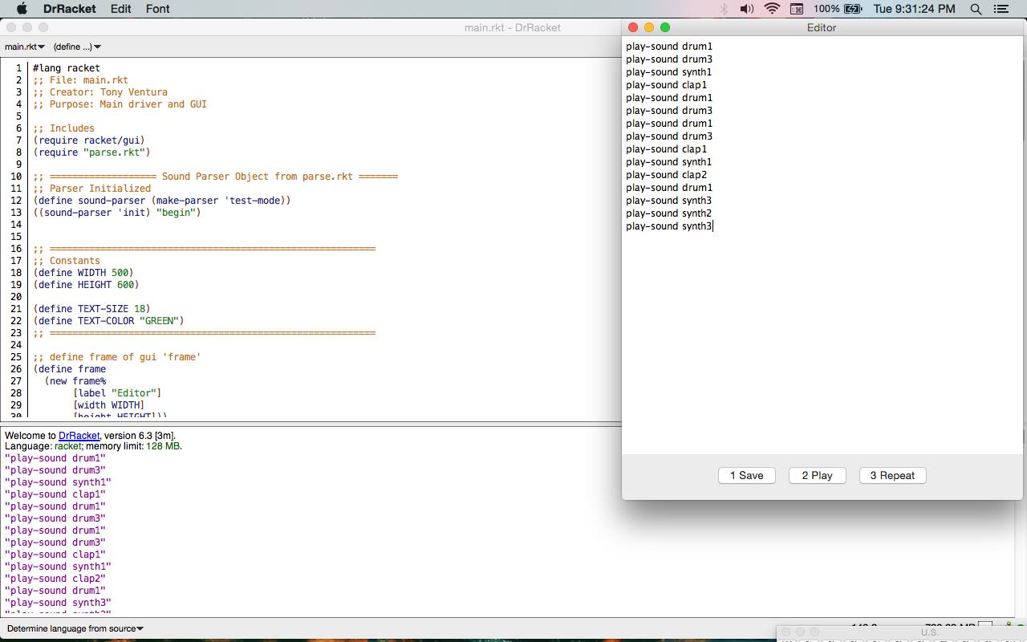This screenshot has height=642, width=1027.
Task: Click the (define HEIGHT 600) line
Action: click(x=86, y=285)
